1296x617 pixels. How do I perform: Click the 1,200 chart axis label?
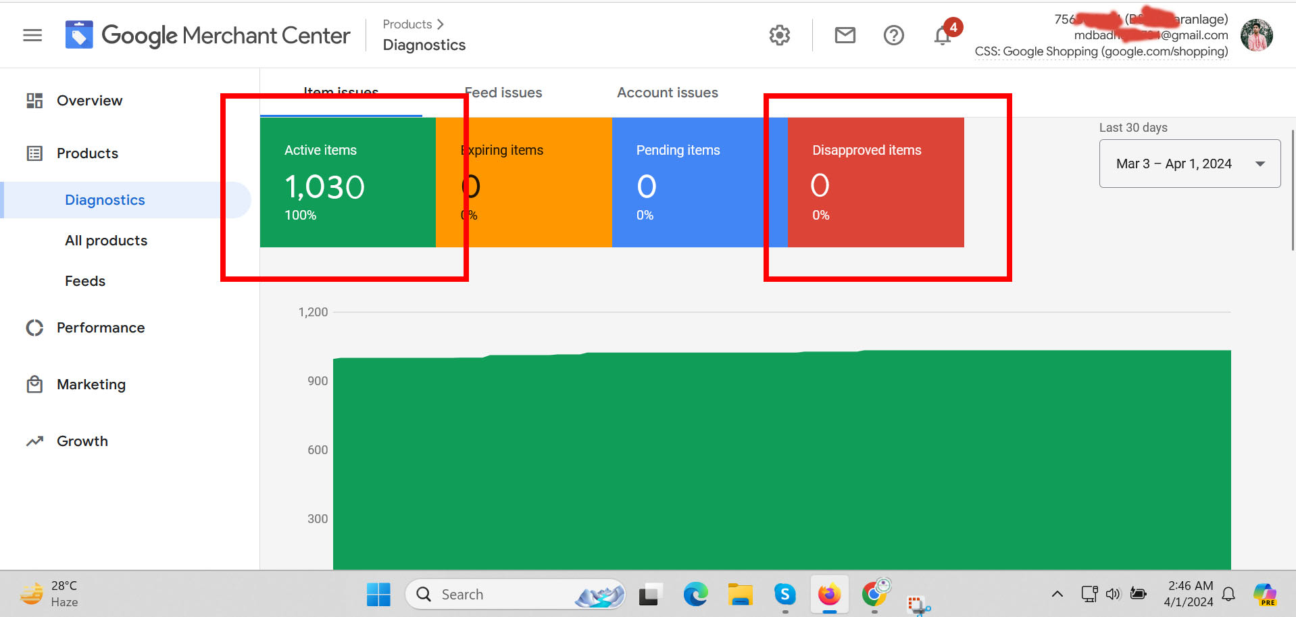314,312
